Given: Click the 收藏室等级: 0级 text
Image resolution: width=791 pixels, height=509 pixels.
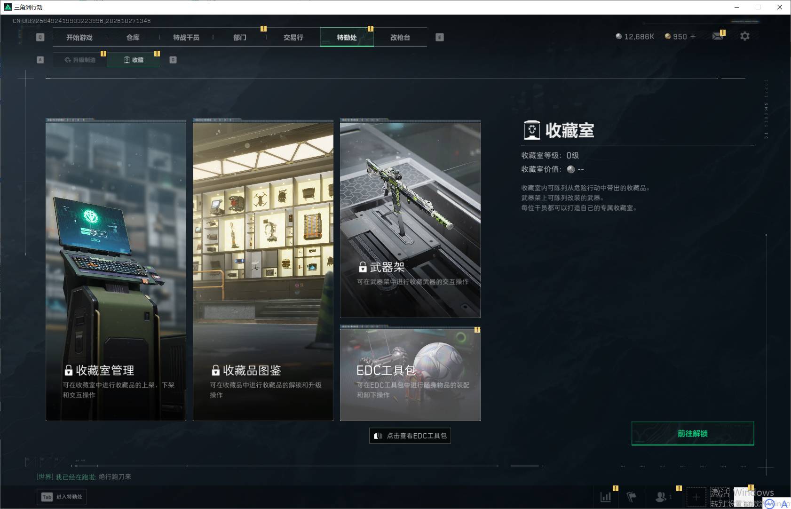Looking at the screenshot, I should click(x=550, y=156).
